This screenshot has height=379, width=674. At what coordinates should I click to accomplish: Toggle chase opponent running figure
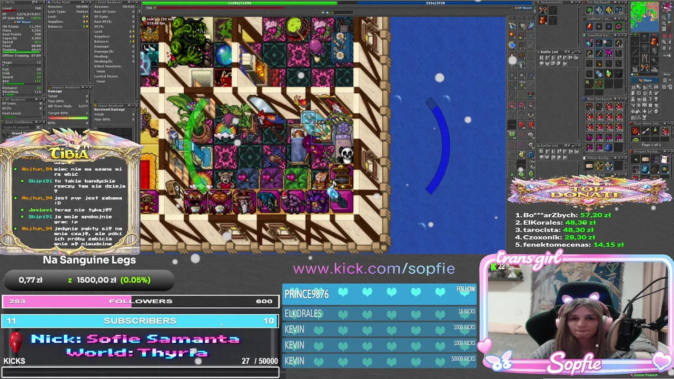[670, 42]
